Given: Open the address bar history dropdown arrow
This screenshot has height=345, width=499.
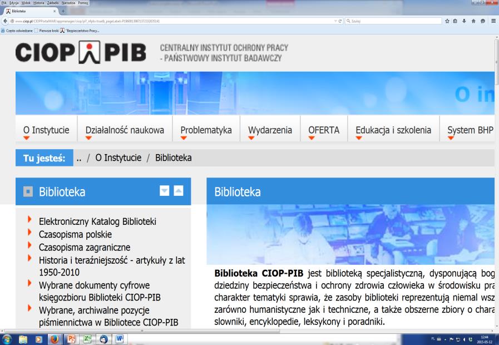Looking at the screenshot, I should [335, 21].
